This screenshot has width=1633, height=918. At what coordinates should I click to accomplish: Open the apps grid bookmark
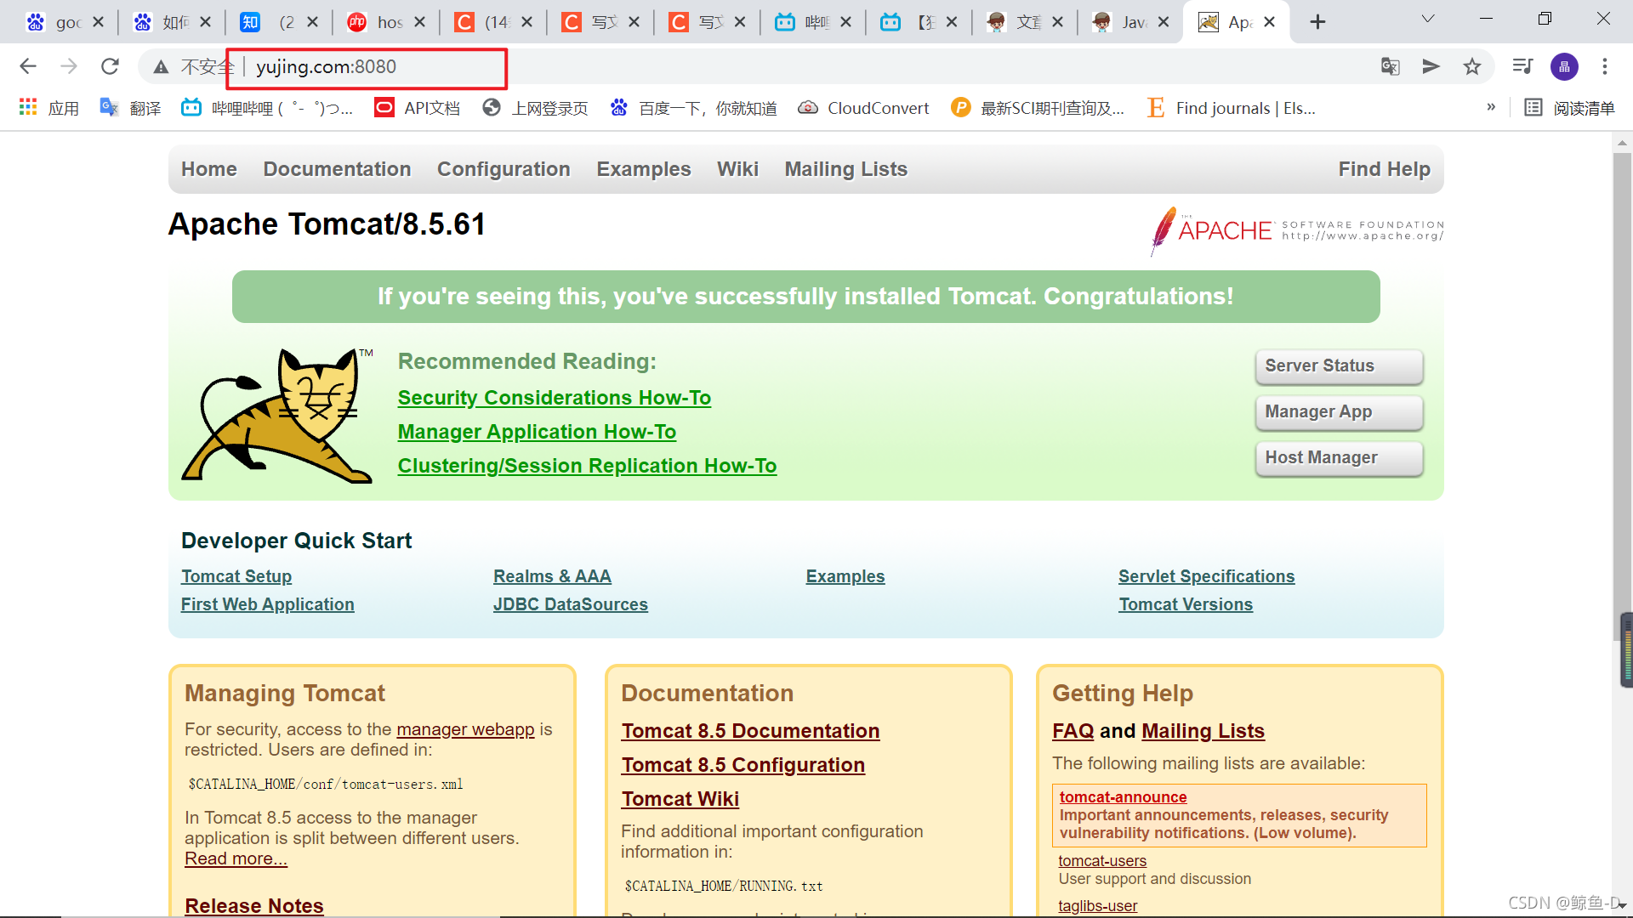(x=48, y=108)
